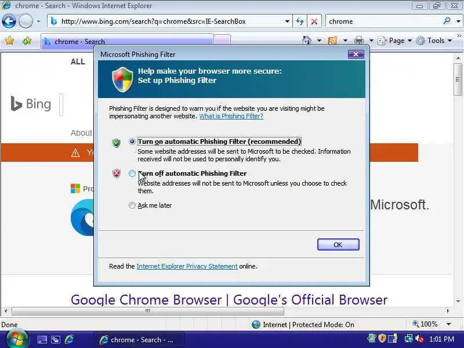This screenshot has width=464, height=348.
Task: Click the red shield X icon
Action: (x=117, y=173)
